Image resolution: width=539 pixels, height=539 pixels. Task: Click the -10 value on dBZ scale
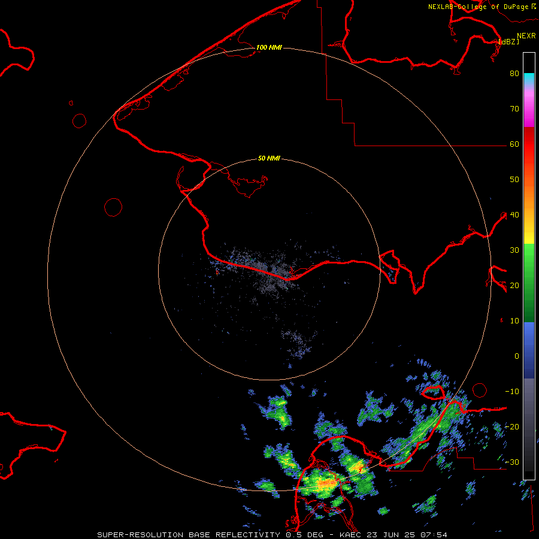pos(512,392)
